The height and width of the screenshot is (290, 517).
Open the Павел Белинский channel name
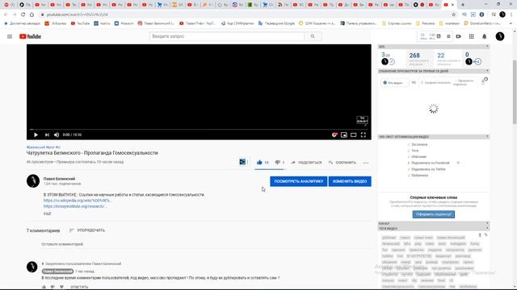click(59, 179)
